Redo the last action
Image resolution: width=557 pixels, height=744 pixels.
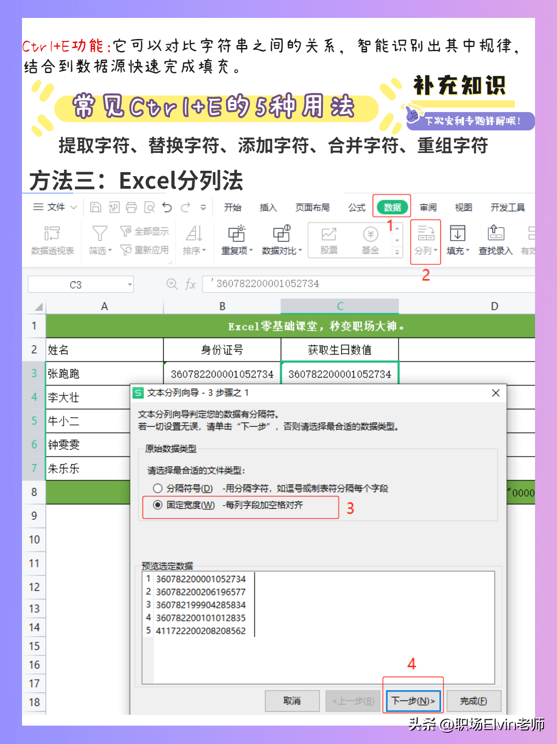coord(185,207)
